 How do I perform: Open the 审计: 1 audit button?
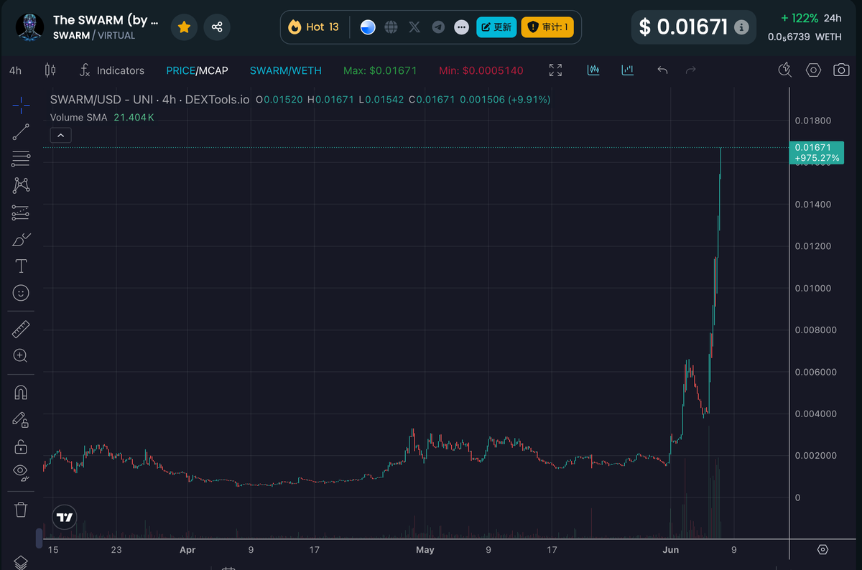point(547,27)
